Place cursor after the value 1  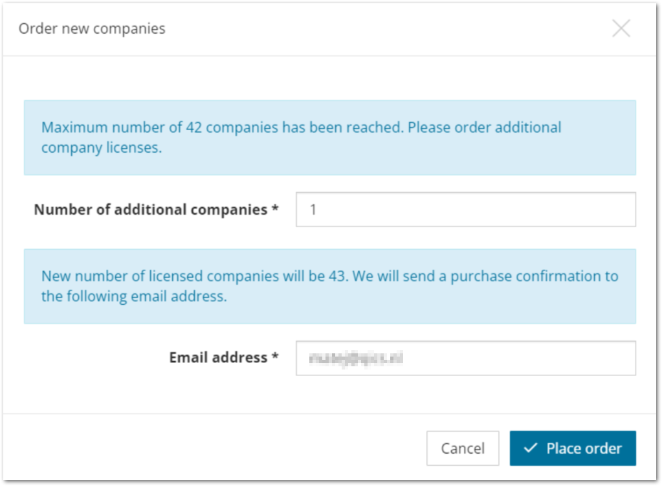coord(317,210)
